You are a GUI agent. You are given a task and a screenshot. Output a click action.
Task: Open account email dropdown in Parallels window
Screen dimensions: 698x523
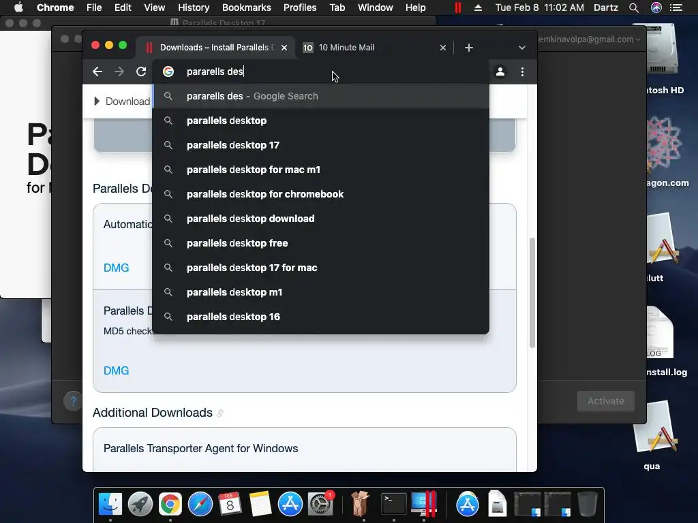[x=588, y=39]
